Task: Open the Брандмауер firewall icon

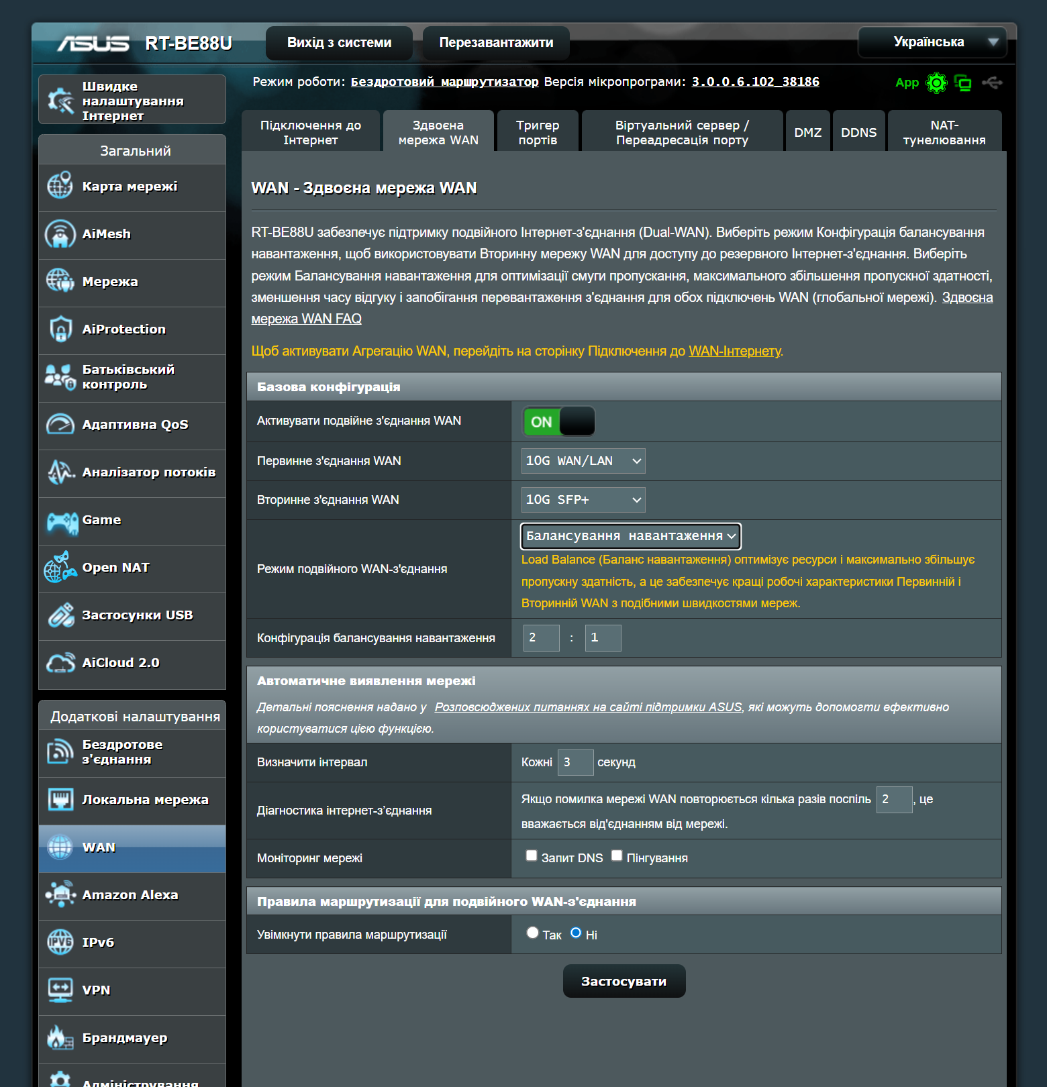Action: [60, 1037]
